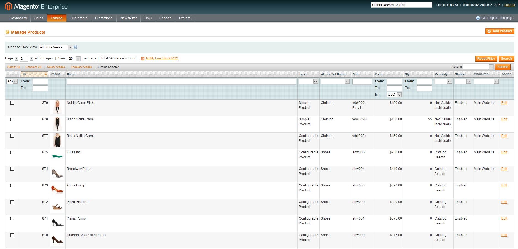Viewport: 518px width, 249px height.
Task: Open the price currency USD dropdown
Action: tap(394, 94)
